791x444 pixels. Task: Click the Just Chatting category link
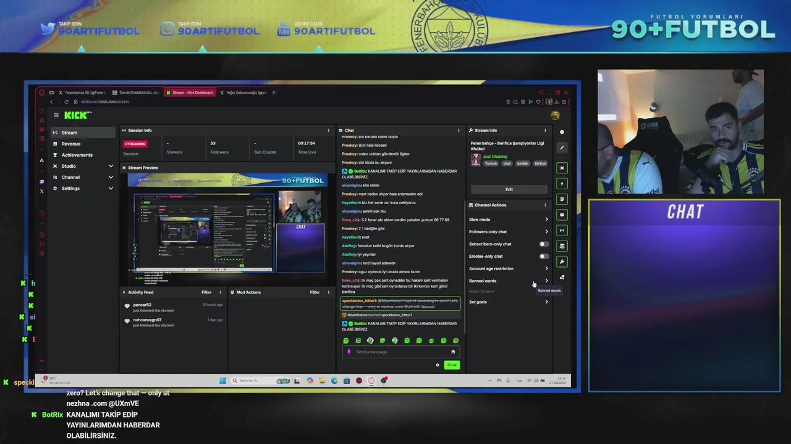coord(495,157)
